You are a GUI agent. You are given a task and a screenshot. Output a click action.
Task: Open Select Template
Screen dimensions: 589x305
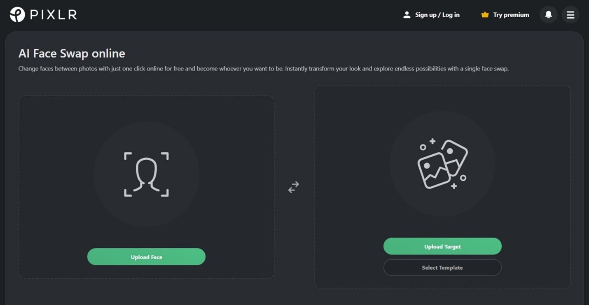pyautogui.click(x=442, y=268)
